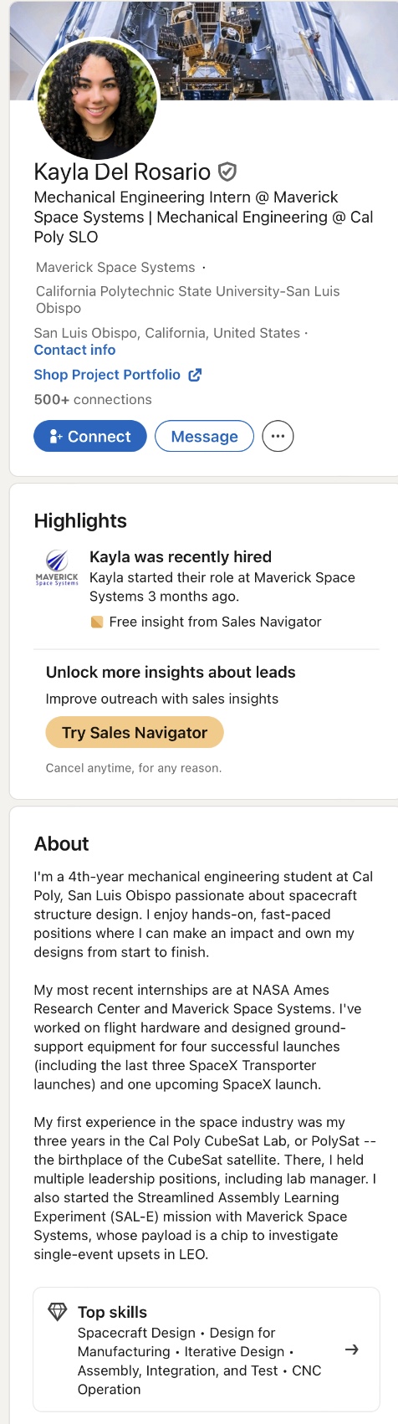Expand Top skills with the arrow

point(352,1350)
